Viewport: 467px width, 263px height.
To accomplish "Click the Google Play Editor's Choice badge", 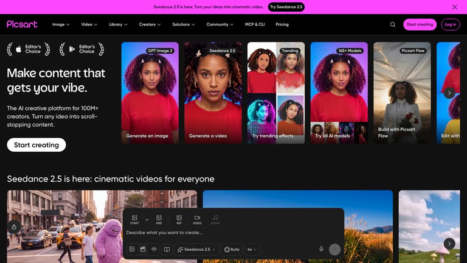I will tap(82, 49).
